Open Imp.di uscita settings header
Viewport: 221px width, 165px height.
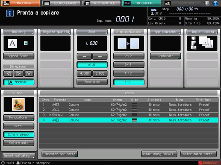[x=202, y=32]
